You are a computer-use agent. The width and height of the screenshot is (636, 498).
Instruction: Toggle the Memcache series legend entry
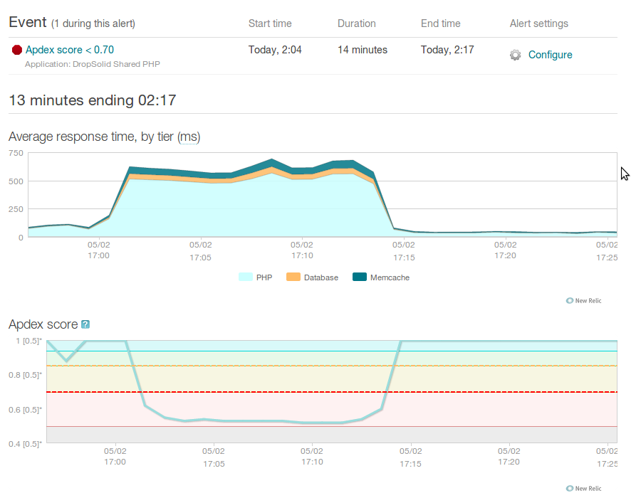381,277
